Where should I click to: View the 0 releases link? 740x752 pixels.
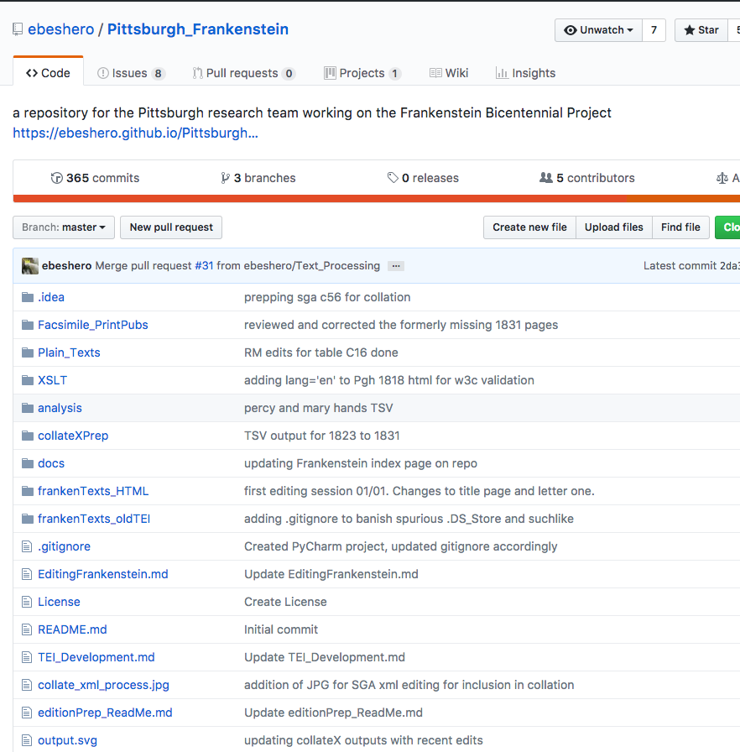[423, 178]
